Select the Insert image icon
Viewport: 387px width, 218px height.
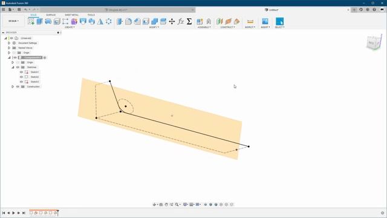265,21
